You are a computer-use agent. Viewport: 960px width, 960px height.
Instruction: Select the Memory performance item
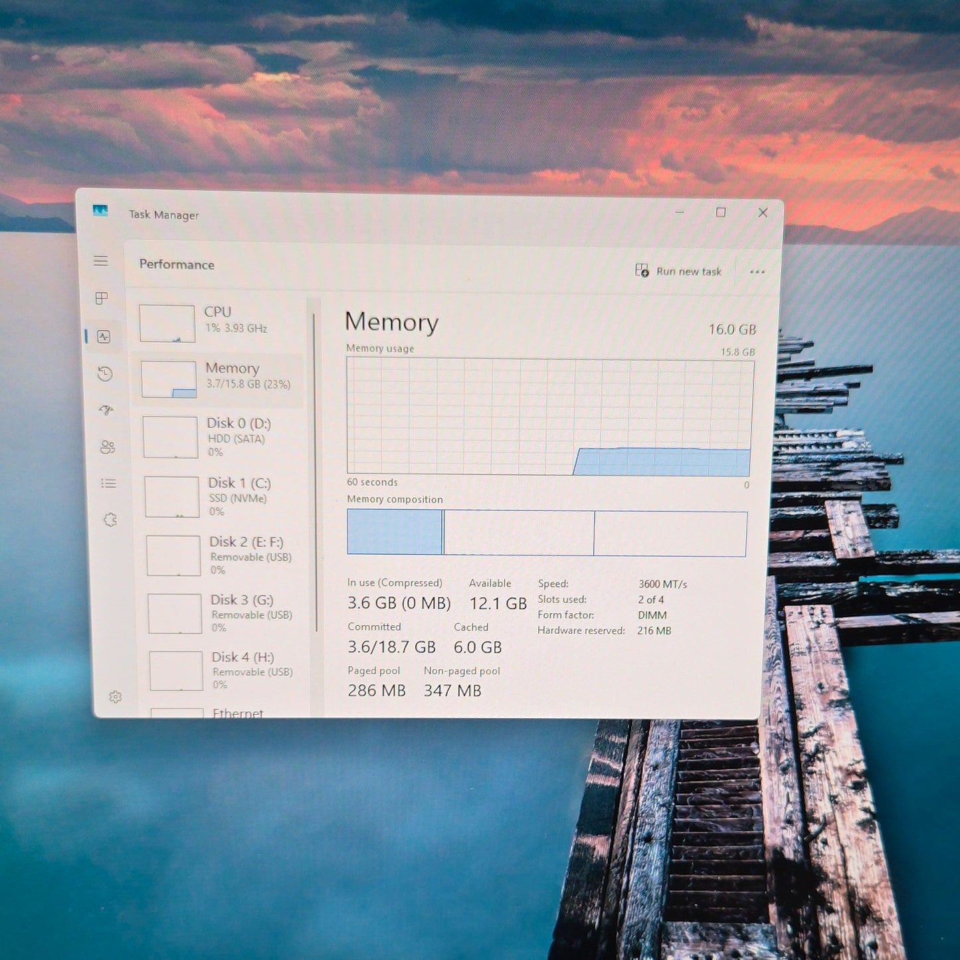coord(218,379)
